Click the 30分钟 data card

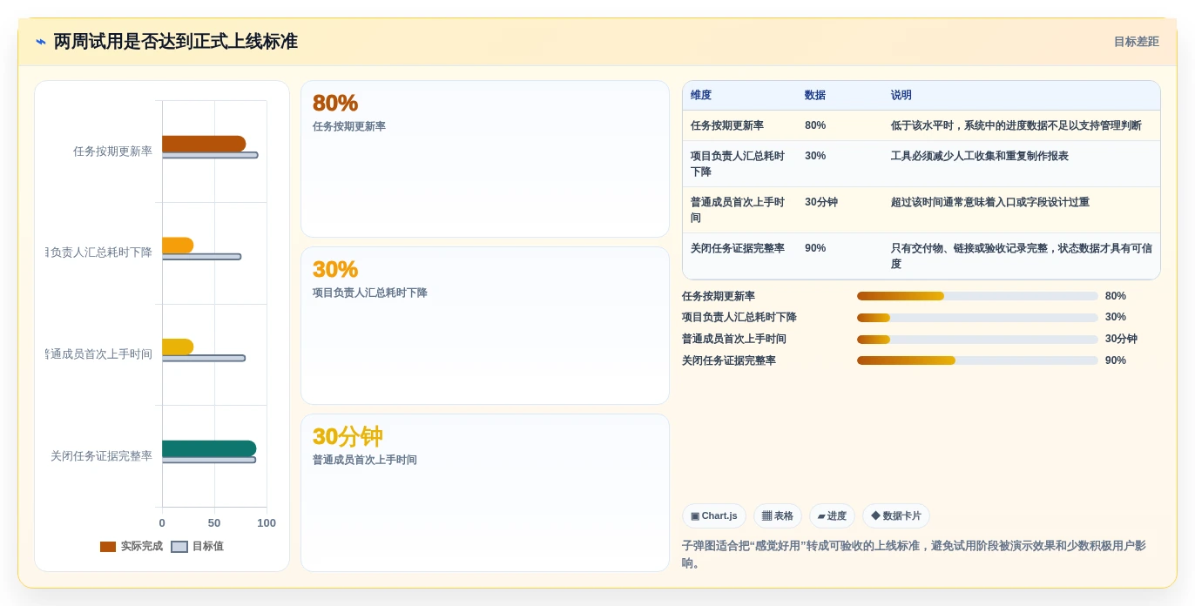tap(485, 493)
